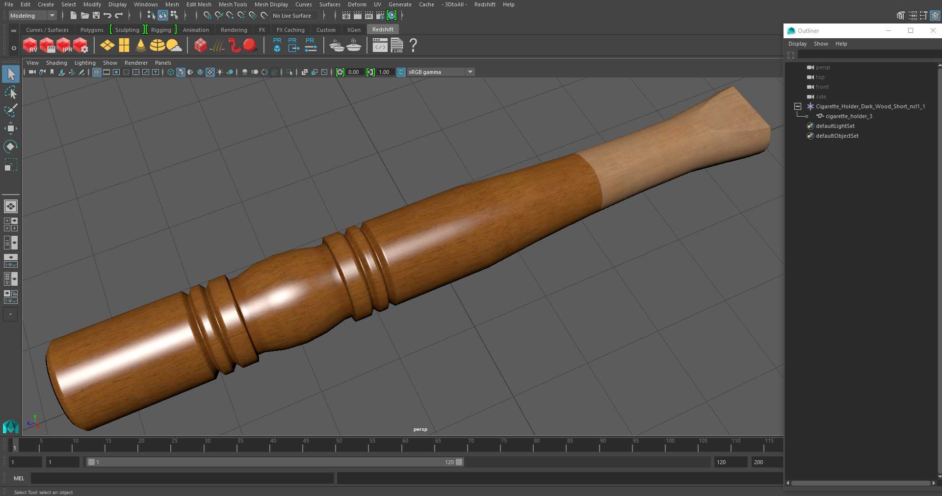Open Redshift script editor code icon

(380, 46)
